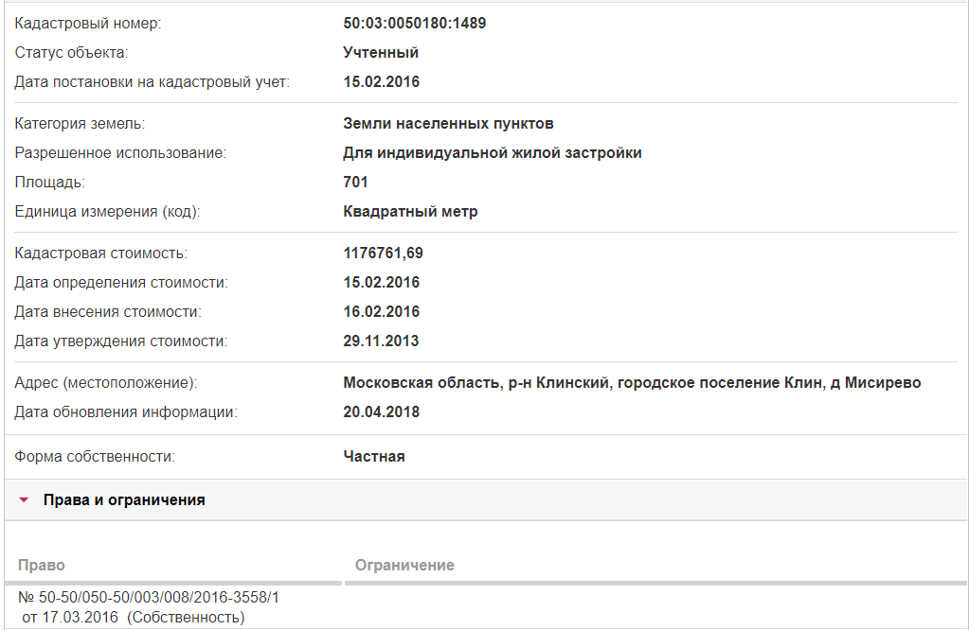The image size is (969, 630).
Task: Click the от 17.03.2016 (Собственность) line
Action: pyautogui.click(x=134, y=617)
